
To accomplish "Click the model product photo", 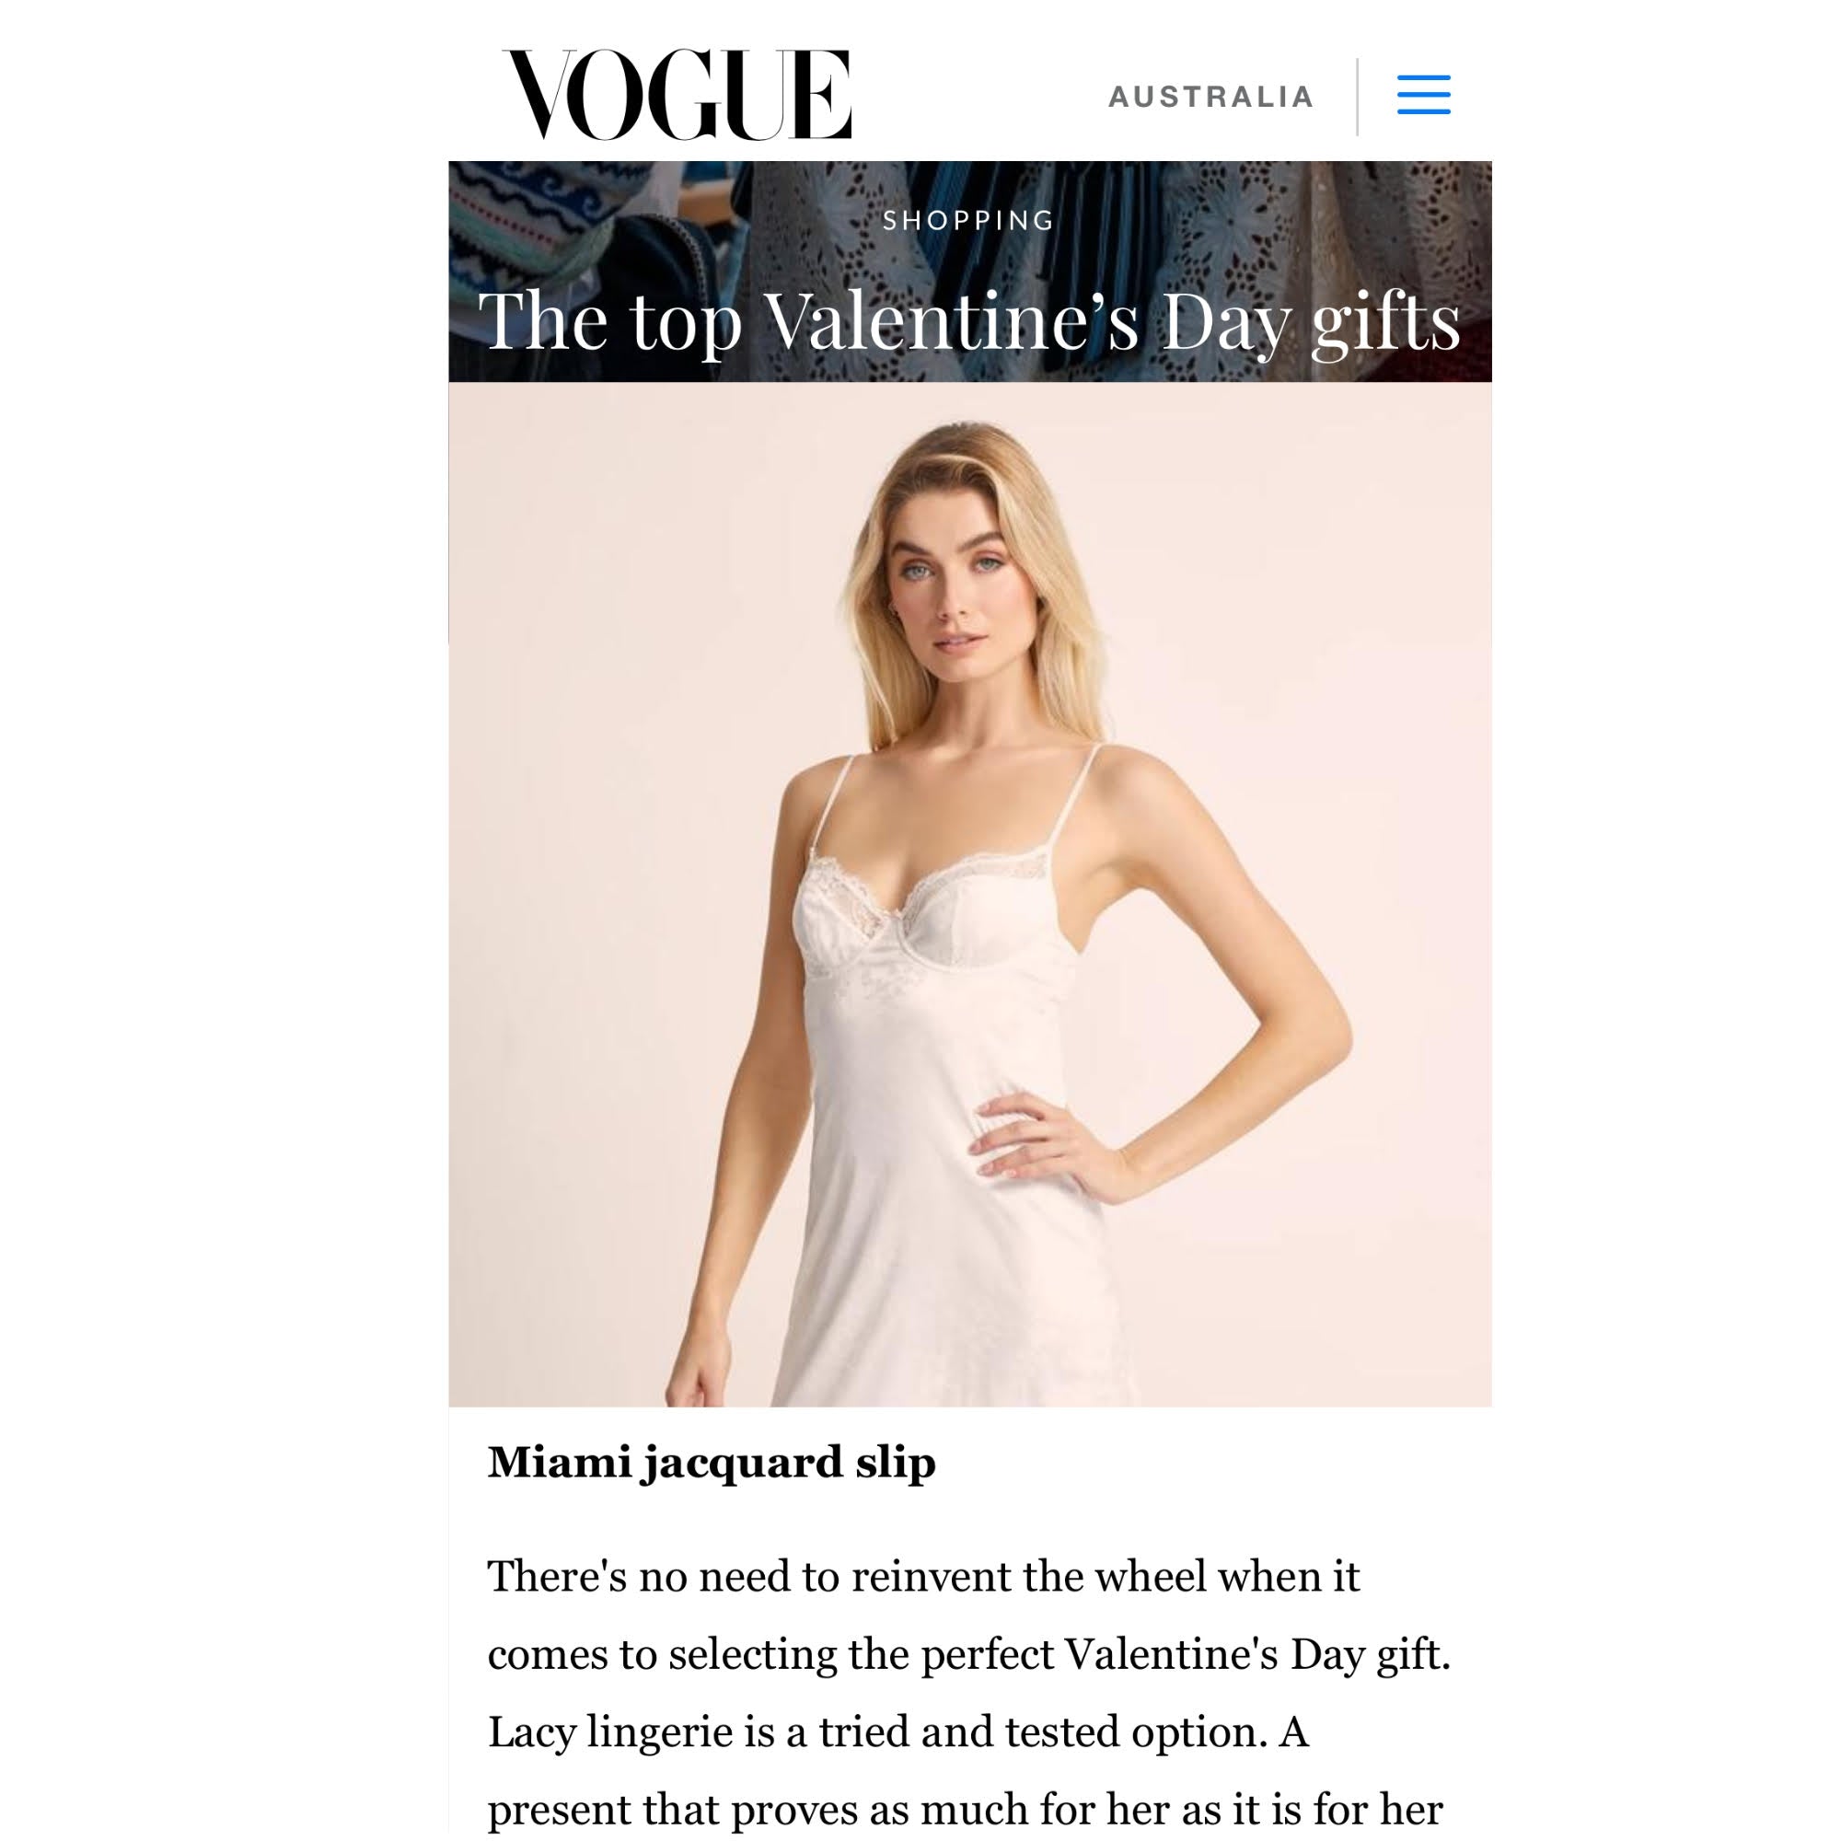I will point(969,894).
